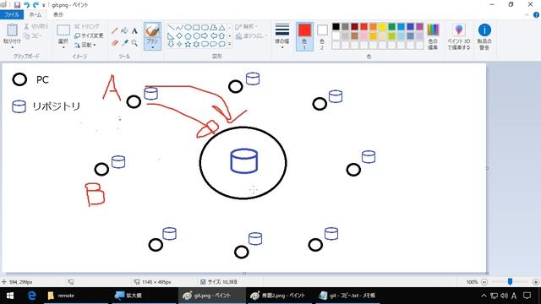
Task: Choose the Triangle shape
Action: tap(221, 27)
